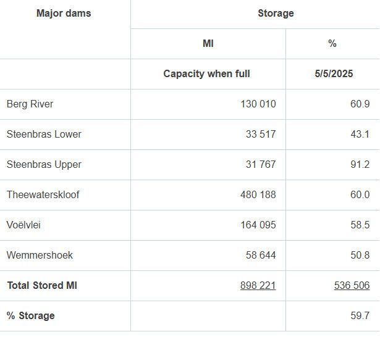This screenshot has height=337, width=380.
Task: Click the Total Stored Ml row label
Action: (42, 285)
